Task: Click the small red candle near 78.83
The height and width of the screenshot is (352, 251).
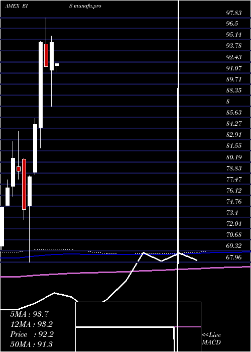Action: 19,169
